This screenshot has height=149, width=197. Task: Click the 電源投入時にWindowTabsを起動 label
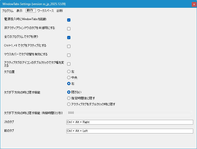(25, 19)
